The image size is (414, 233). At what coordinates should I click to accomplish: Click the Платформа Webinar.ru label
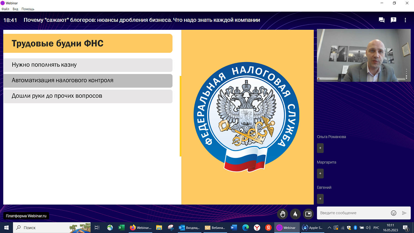[x=26, y=216]
